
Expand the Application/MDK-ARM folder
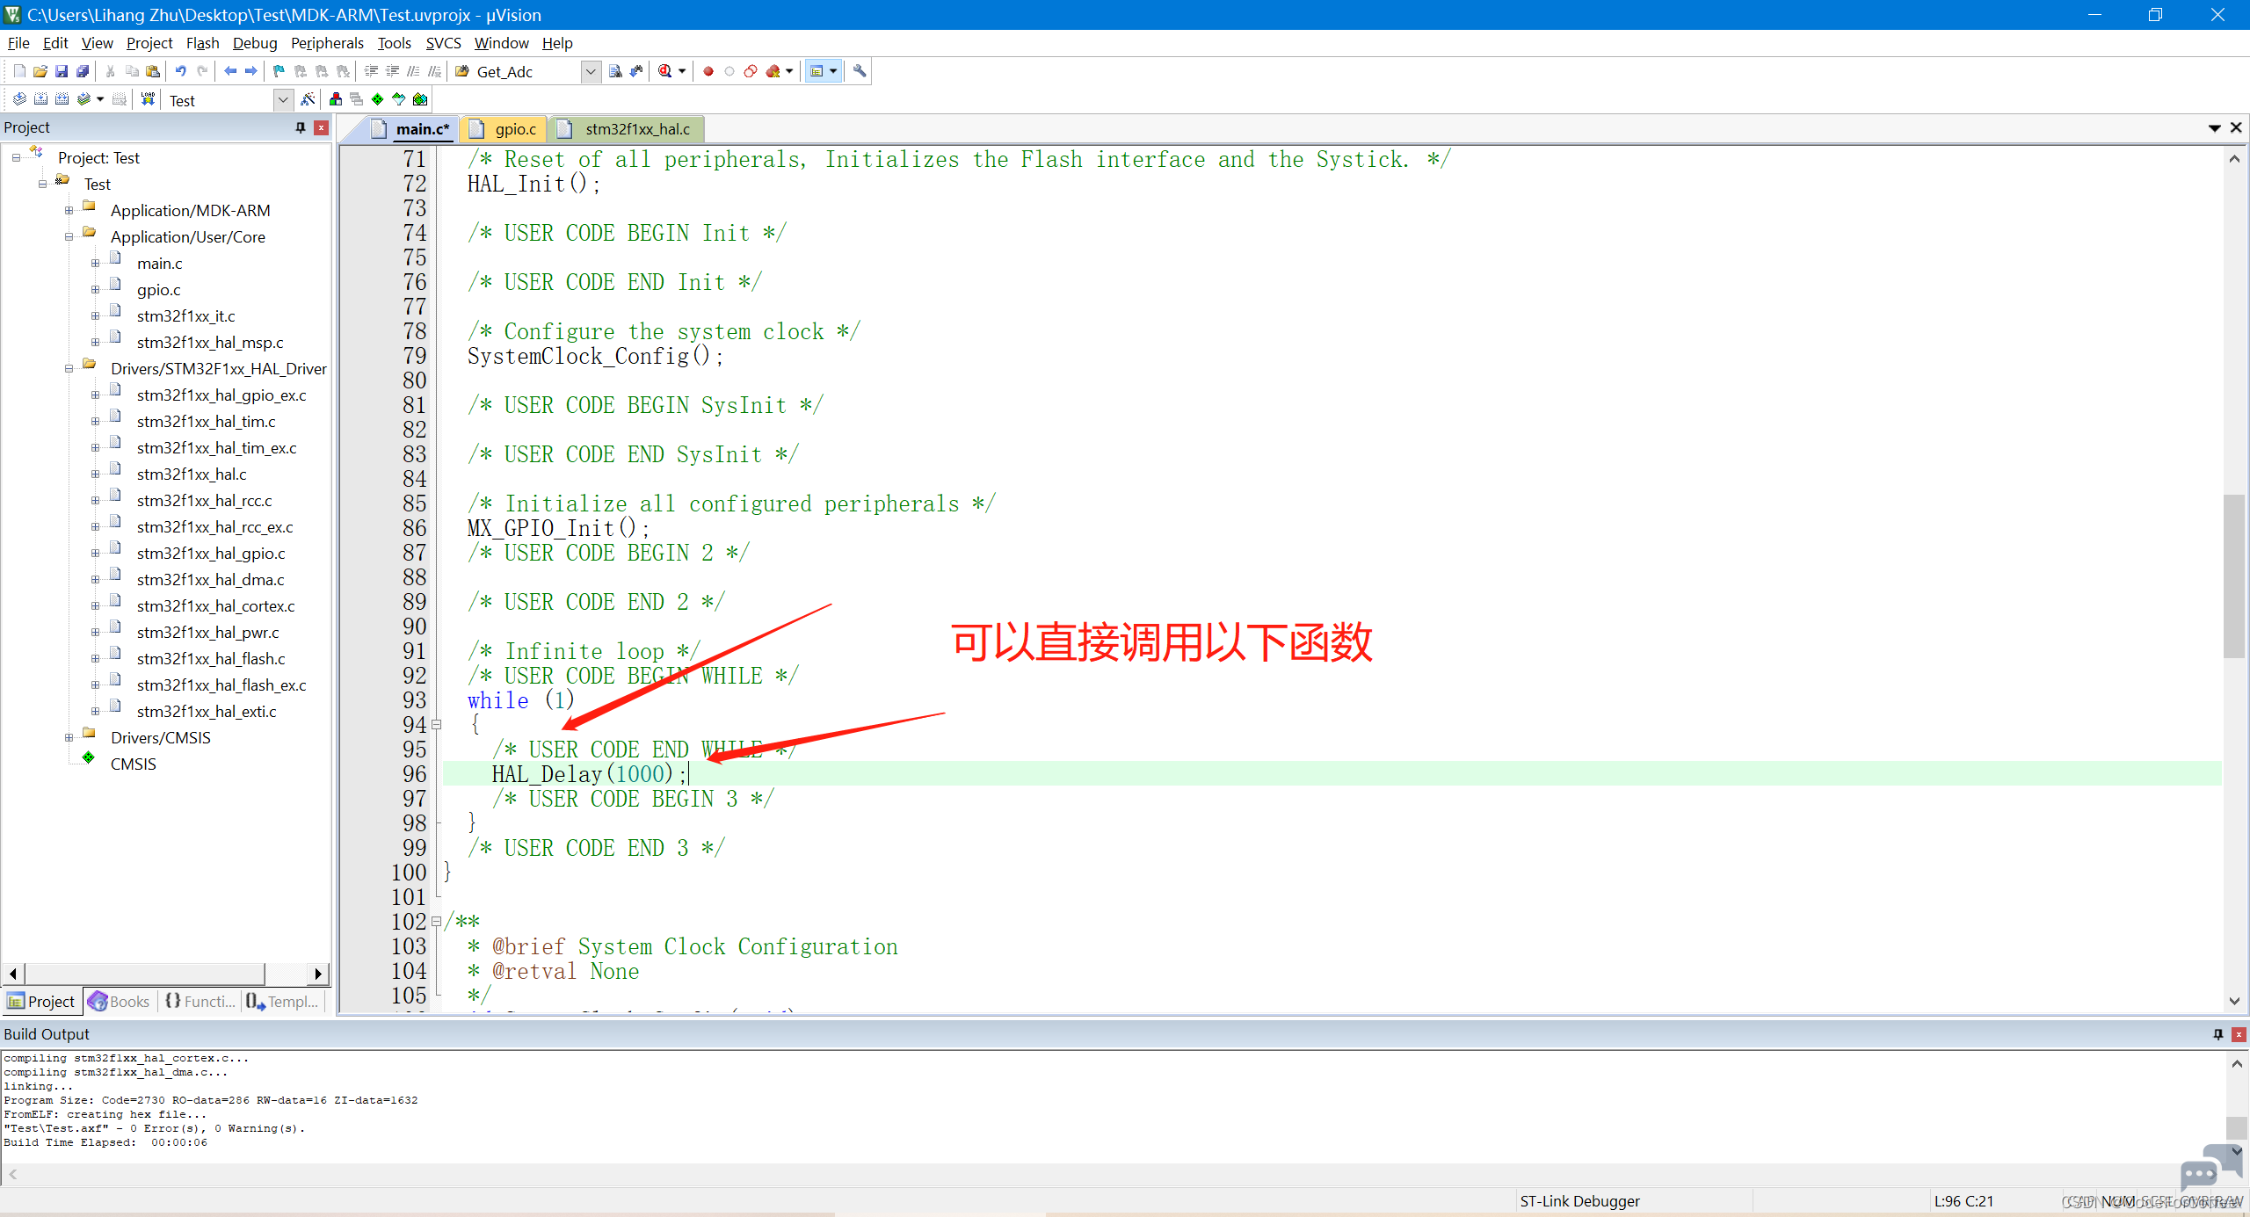[x=69, y=211]
